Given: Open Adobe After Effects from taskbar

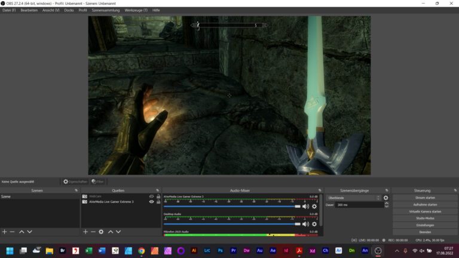Looking at the screenshot, I should point(273,251).
